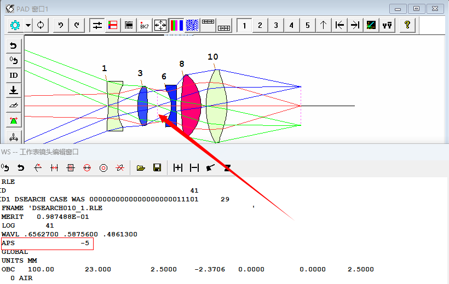Click the black text lines listing icon
Screen dimensions: 449x284
129,25
